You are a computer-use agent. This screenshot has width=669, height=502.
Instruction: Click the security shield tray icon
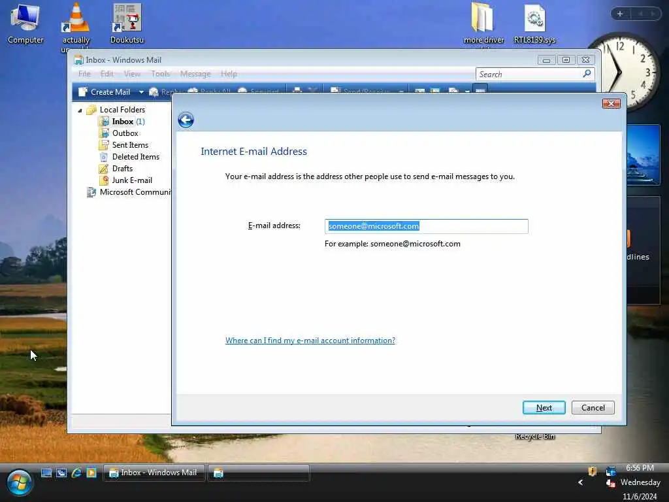click(592, 471)
